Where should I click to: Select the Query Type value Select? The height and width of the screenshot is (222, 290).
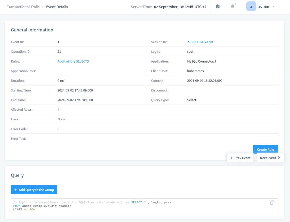(x=192, y=100)
